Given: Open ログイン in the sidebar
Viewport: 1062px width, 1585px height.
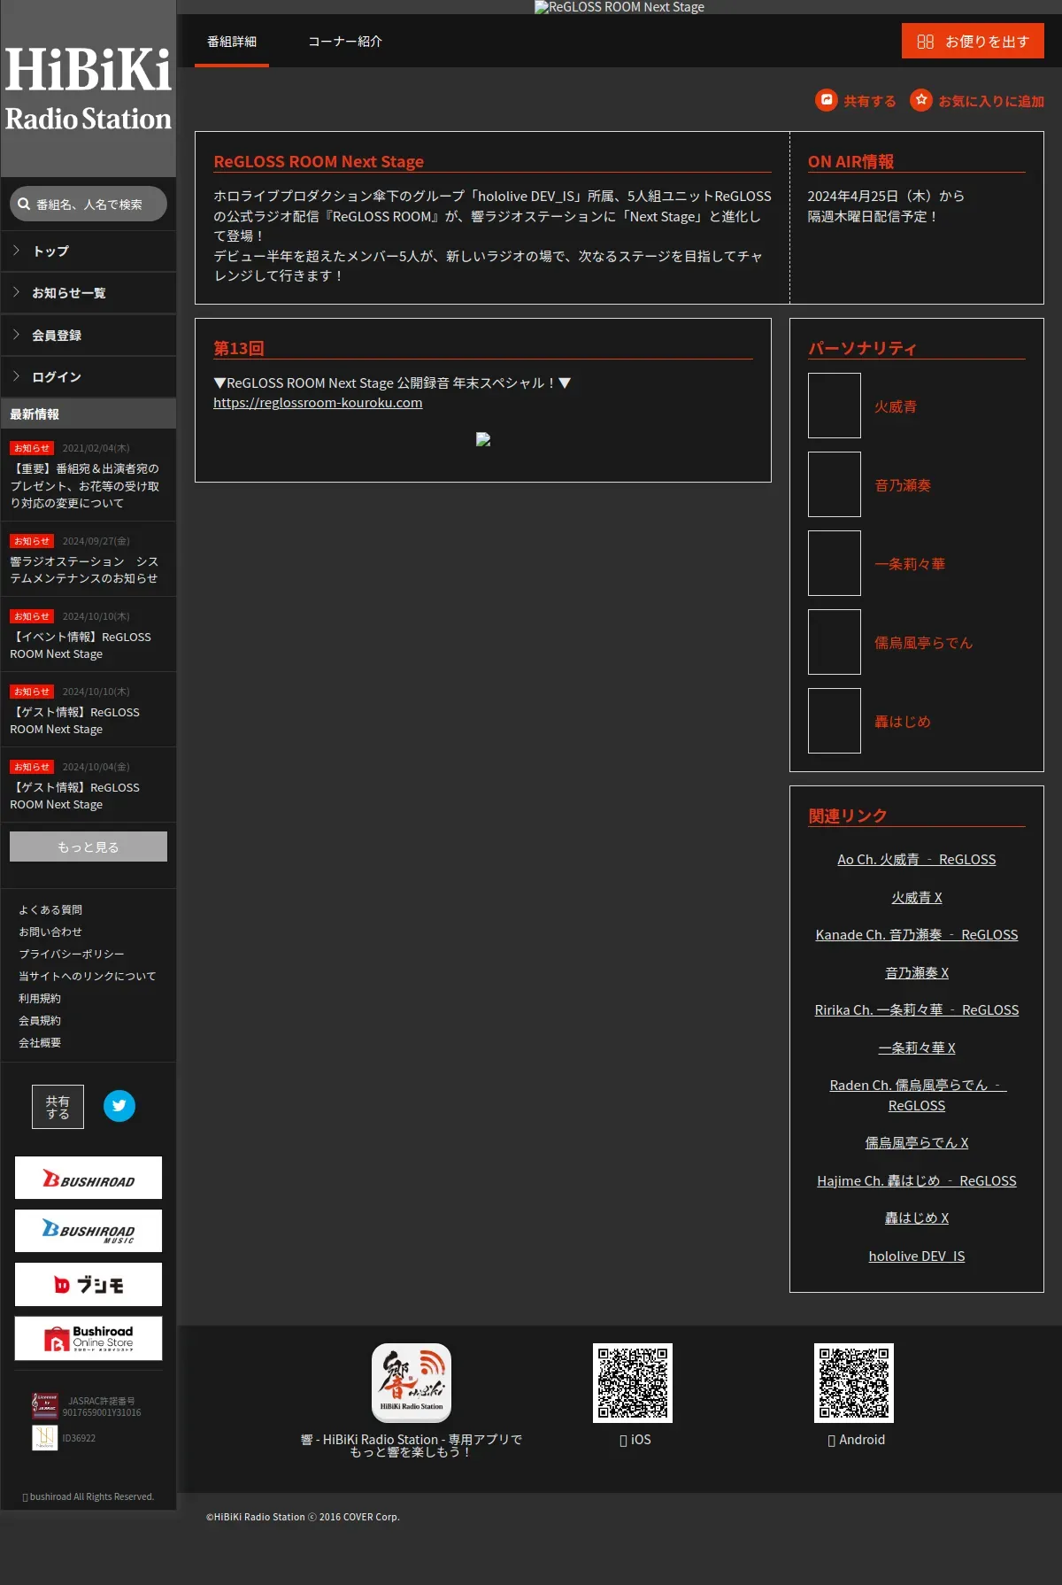Looking at the screenshot, I should [x=88, y=377].
